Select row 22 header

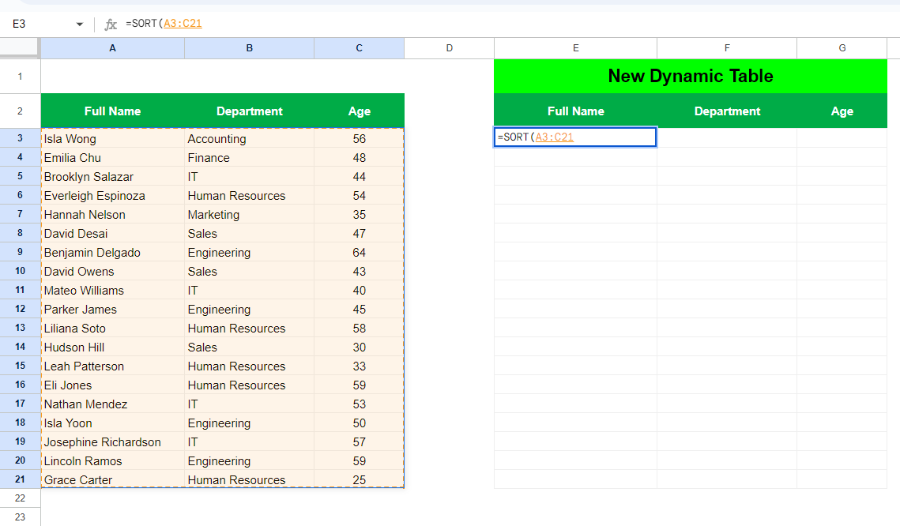point(20,498)
